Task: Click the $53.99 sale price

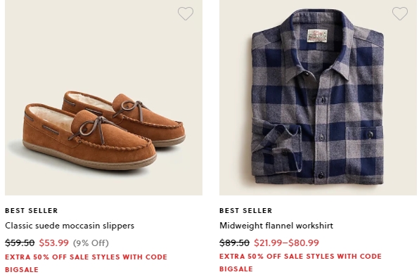Action: (54, 243)
